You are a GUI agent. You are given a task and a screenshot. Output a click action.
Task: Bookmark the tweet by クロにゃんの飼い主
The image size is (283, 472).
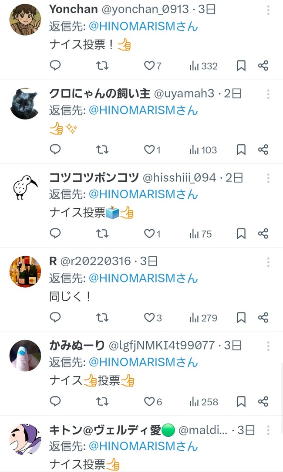click(241, 149)
